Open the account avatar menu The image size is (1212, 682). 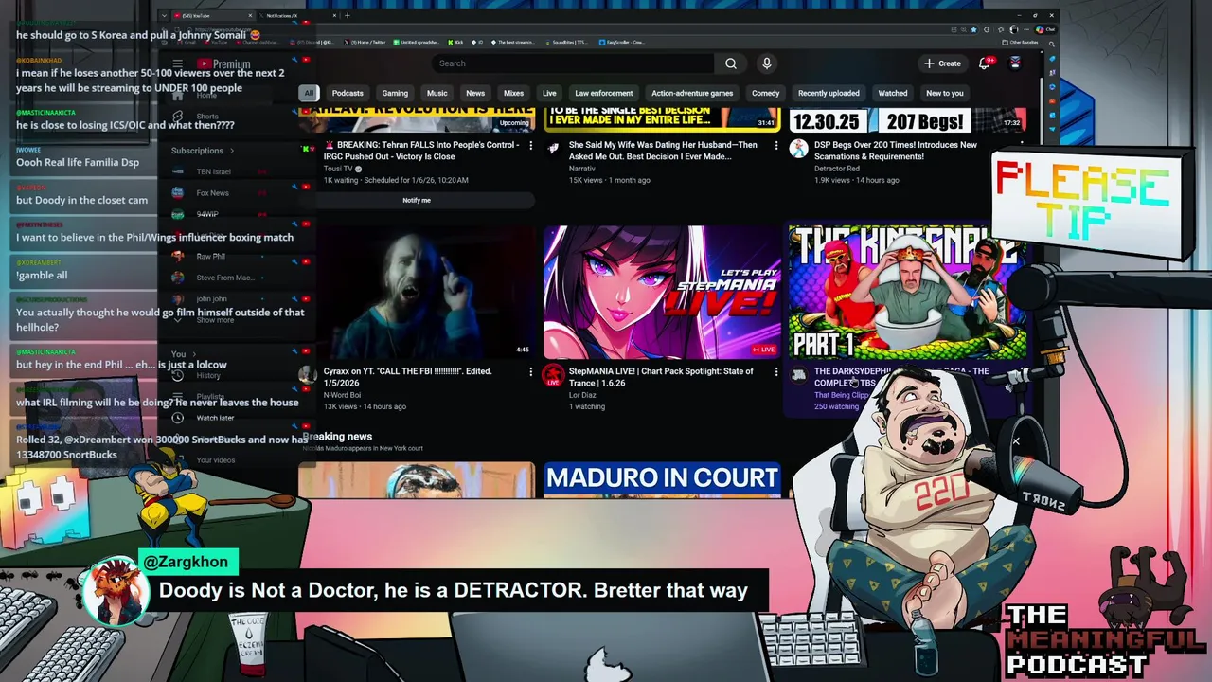click(x=1015, y=63)
